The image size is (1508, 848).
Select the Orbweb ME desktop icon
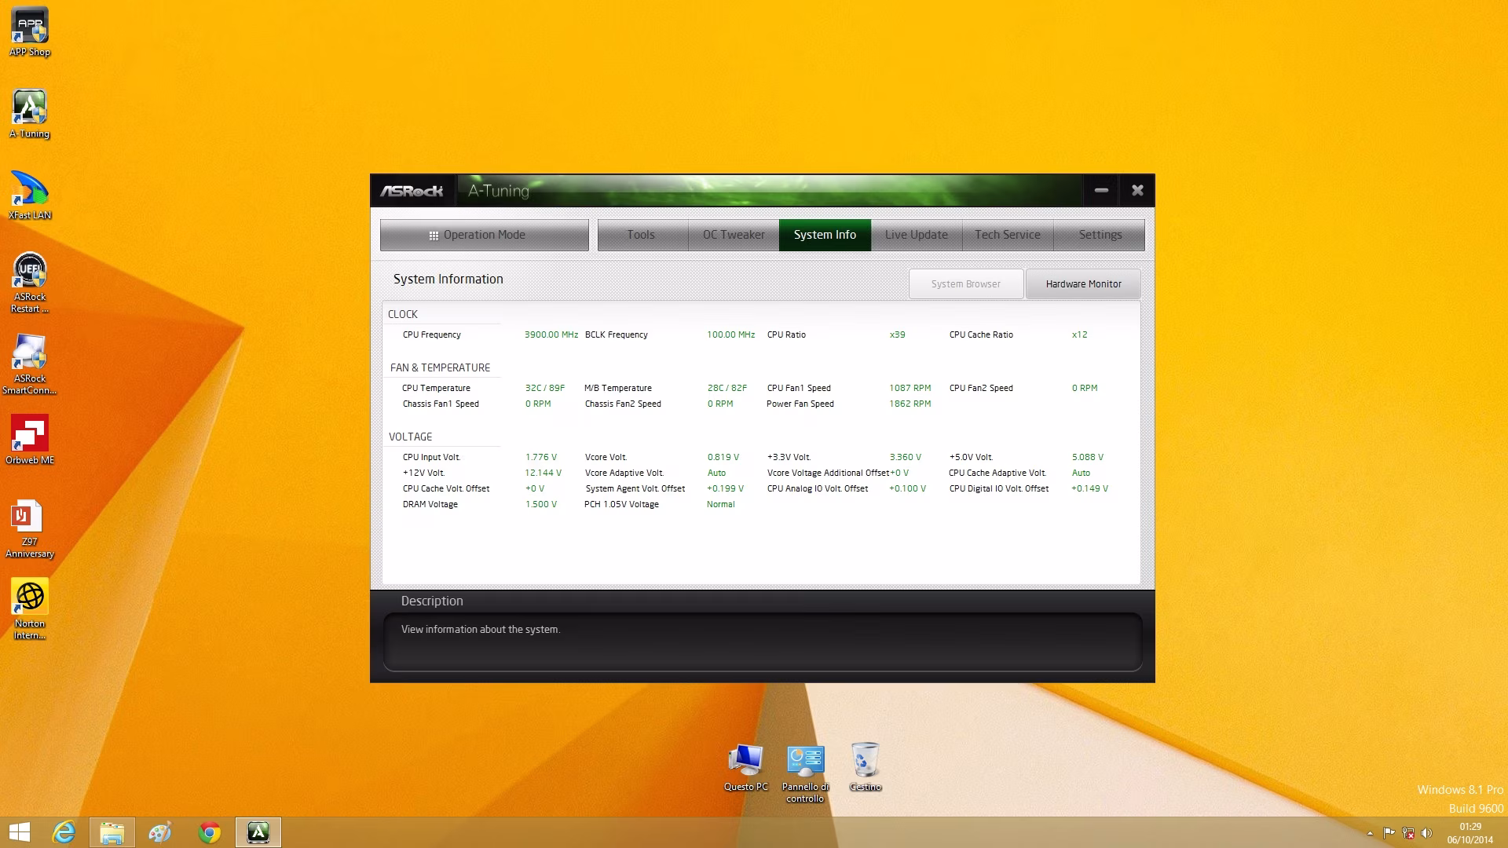click(30, 440)
